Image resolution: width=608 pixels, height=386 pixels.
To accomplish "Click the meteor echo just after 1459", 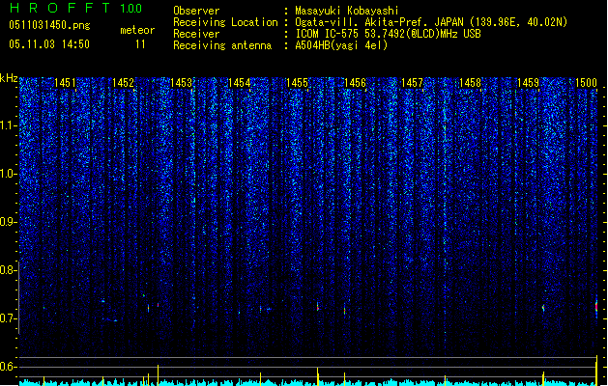I will (543, 308).
